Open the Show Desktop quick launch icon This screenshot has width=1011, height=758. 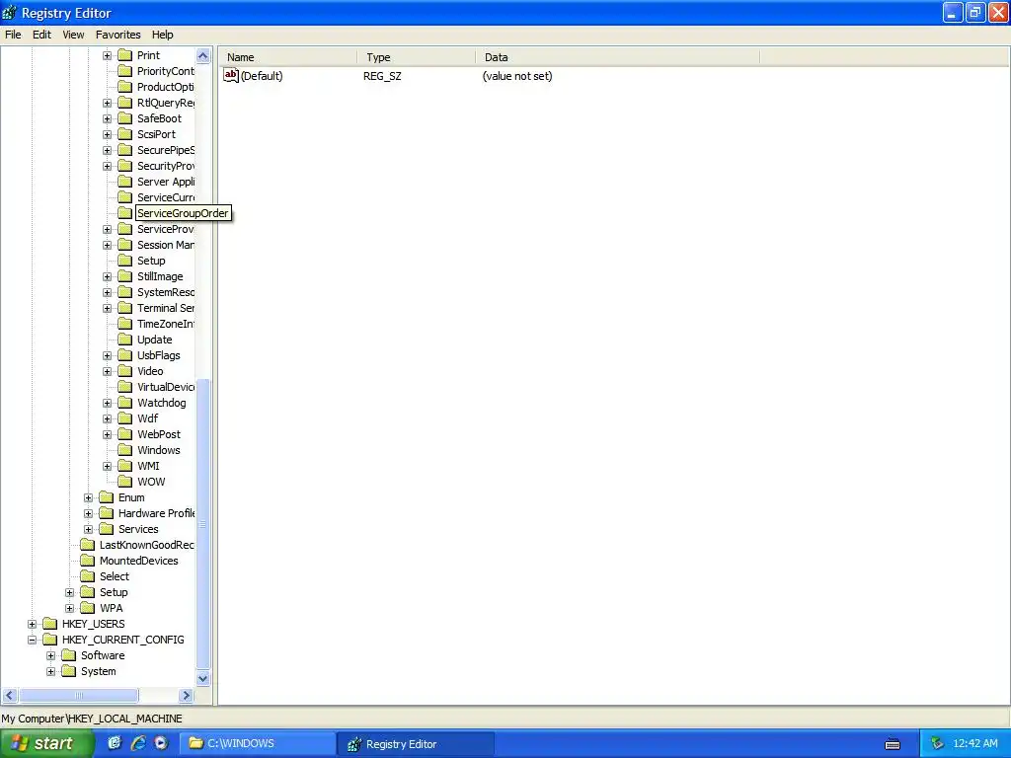[115, 743]
